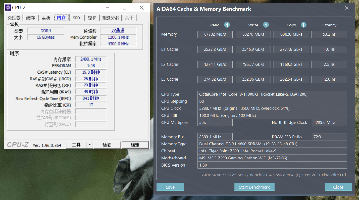359x200 pixels.
Task: Click the L1 Cache Copy value 2777.6 GB/s
Action: pos(291,49)
